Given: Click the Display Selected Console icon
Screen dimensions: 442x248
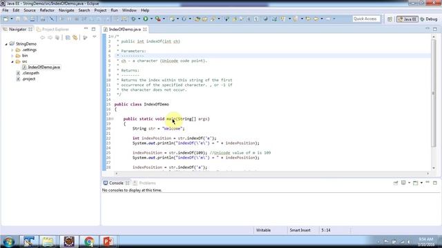Looking at the screenshot, I should pos(403,183).
